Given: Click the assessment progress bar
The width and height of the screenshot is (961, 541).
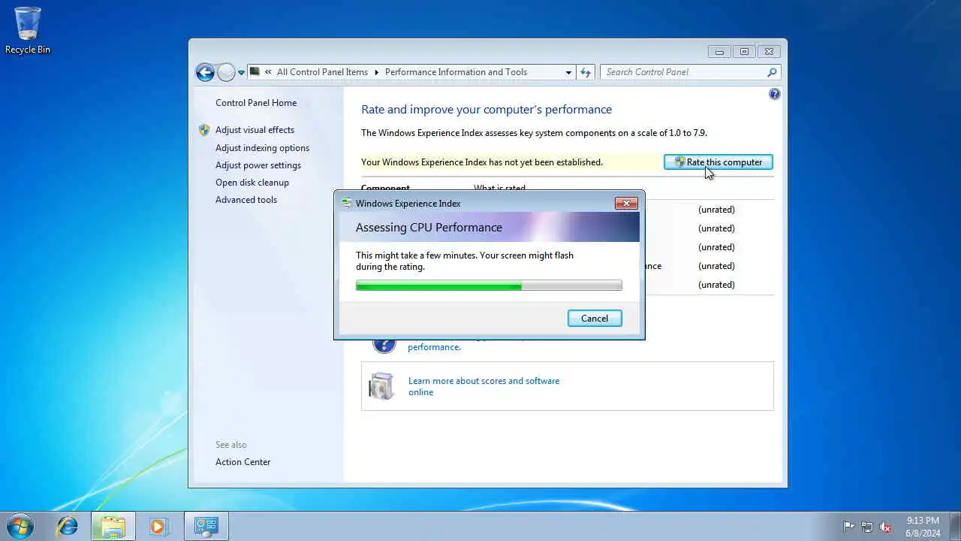Looking at the screenshot, I should (x=489, y=286).
